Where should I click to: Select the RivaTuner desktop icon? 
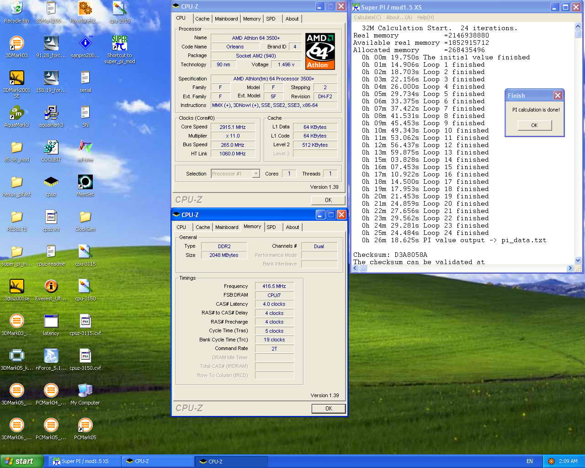click(85, 12)
